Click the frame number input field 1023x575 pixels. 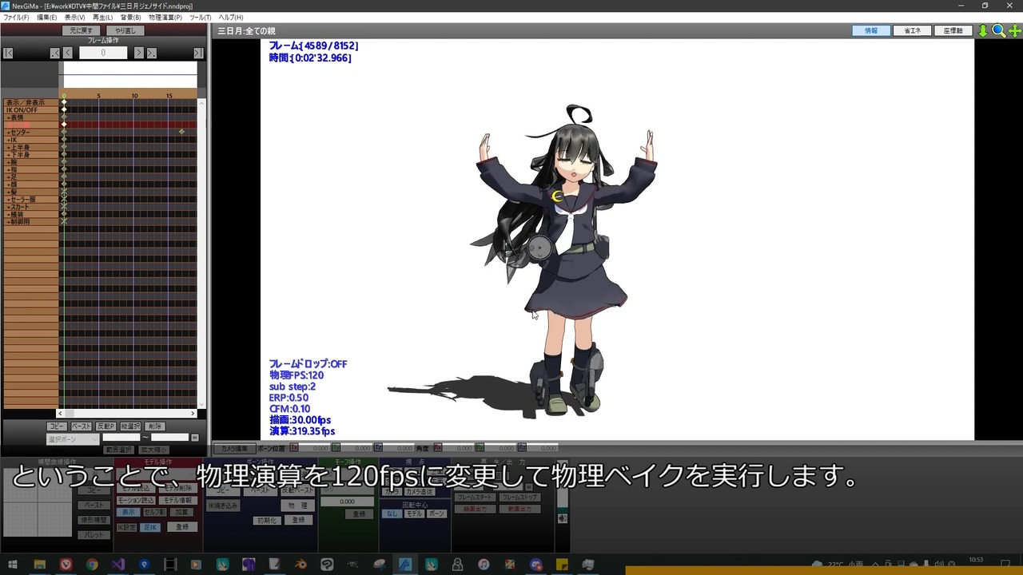[104, 52]
